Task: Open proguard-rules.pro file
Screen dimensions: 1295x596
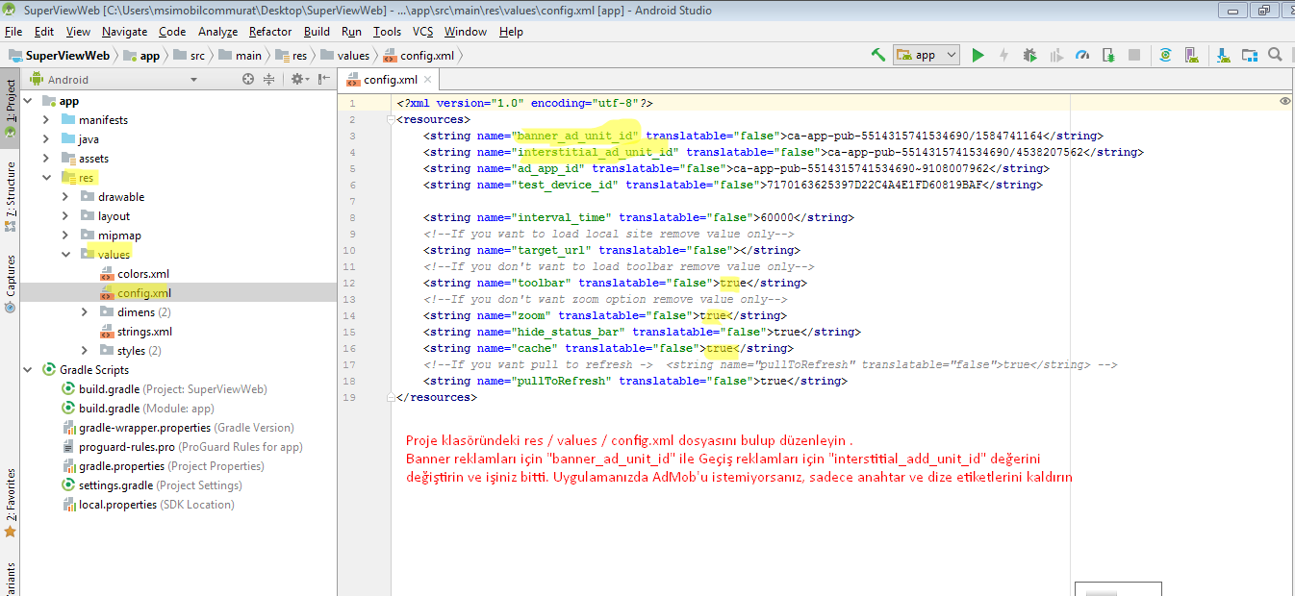Action: point(182,447)
